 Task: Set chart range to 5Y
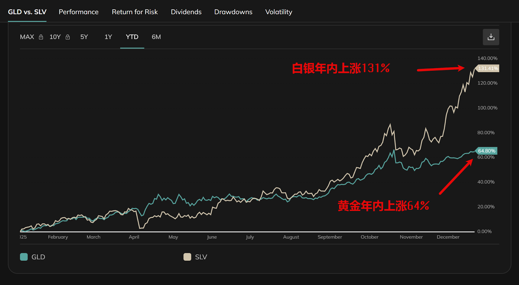[x=84, y=37]
